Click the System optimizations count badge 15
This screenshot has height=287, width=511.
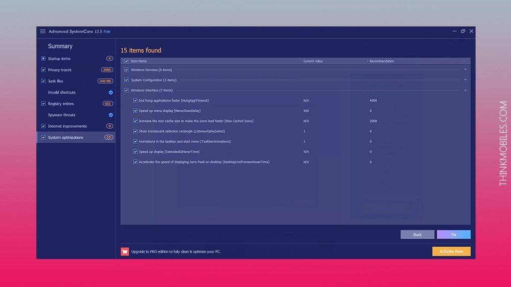pos(108,138)
